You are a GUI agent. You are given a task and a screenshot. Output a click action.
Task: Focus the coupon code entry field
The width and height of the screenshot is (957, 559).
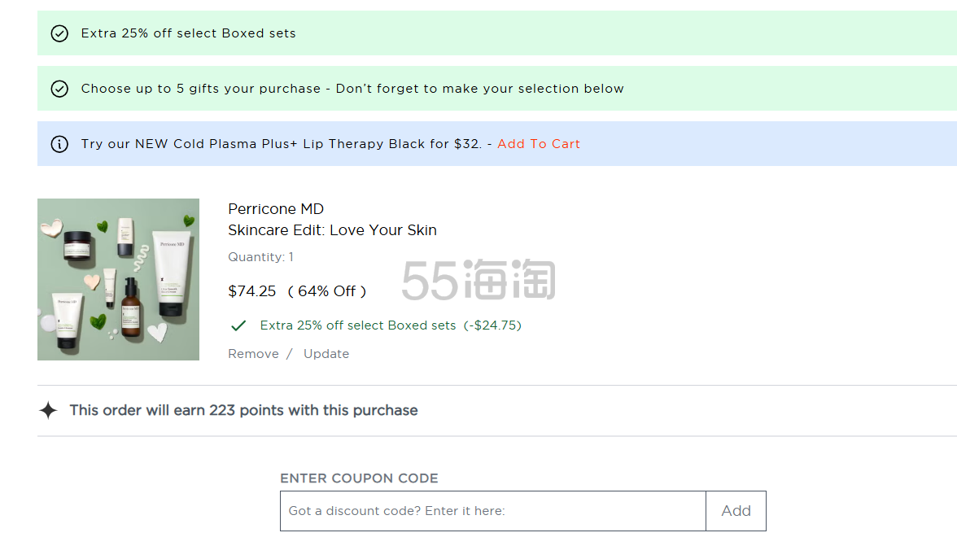click(x=492, y=511)
